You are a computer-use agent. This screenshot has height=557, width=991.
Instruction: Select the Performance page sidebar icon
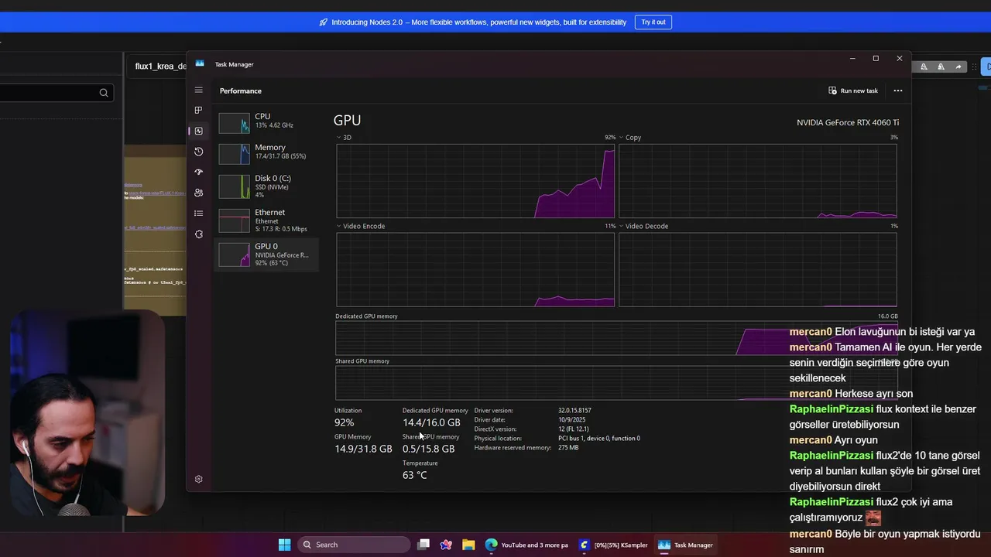[199, 131]
